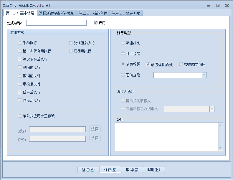Open the 第三步：填充方式 tab
Image resolution: width=233 pixels, height=180 pixels.
(x=126, y=13)
